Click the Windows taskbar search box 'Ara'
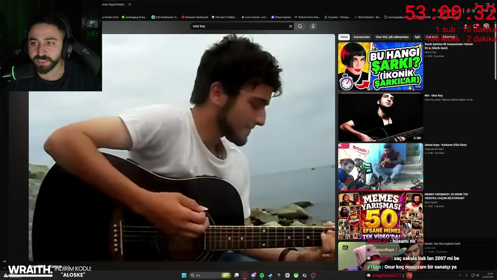The height and width of the screenshot is (280, 497). pyautogui.click(x=210, y=275)
